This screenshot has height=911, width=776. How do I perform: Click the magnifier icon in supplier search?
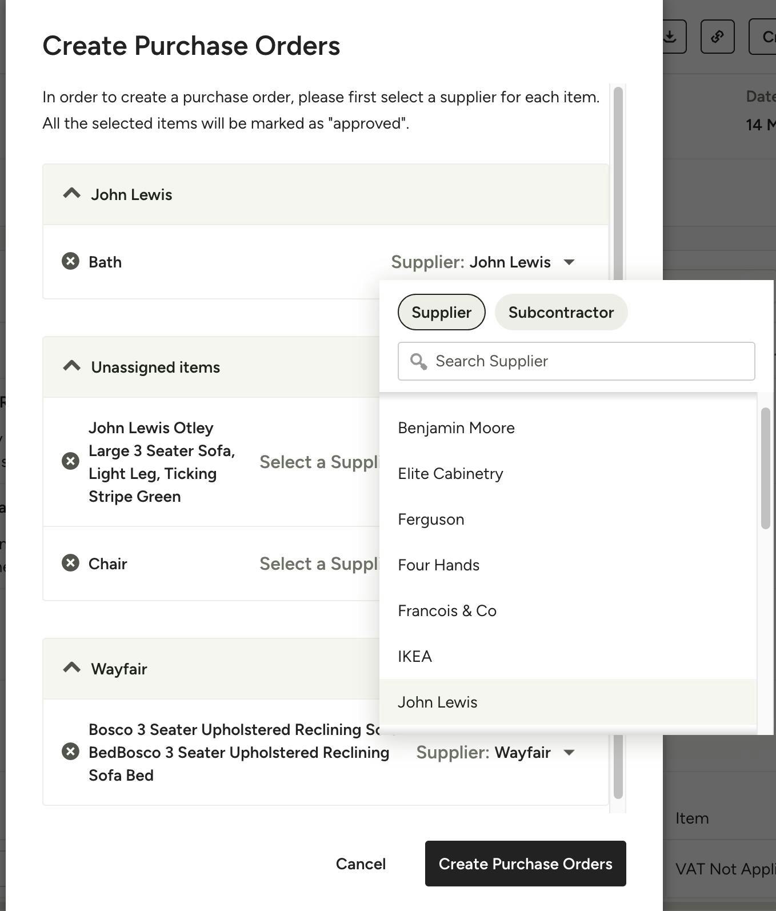tap(418, 361)
